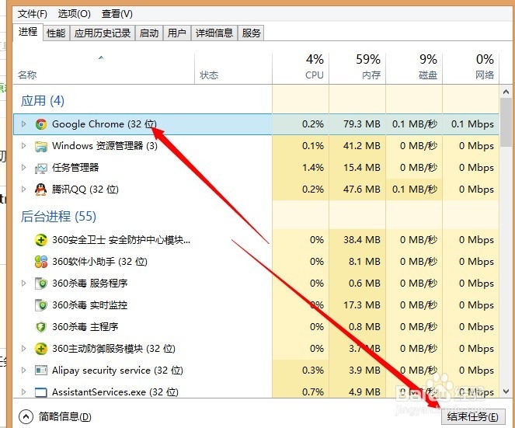Expand the Google Chrome process group

click(23, 124)
